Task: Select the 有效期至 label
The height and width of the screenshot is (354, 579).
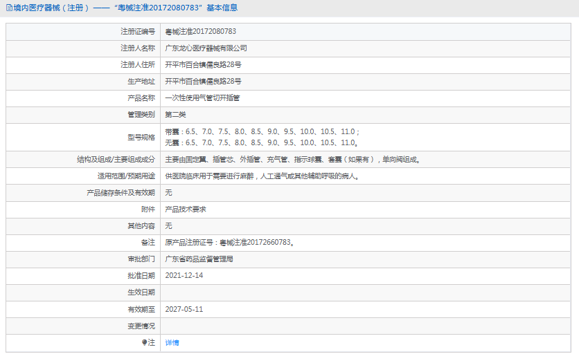Action: [141, 309]
